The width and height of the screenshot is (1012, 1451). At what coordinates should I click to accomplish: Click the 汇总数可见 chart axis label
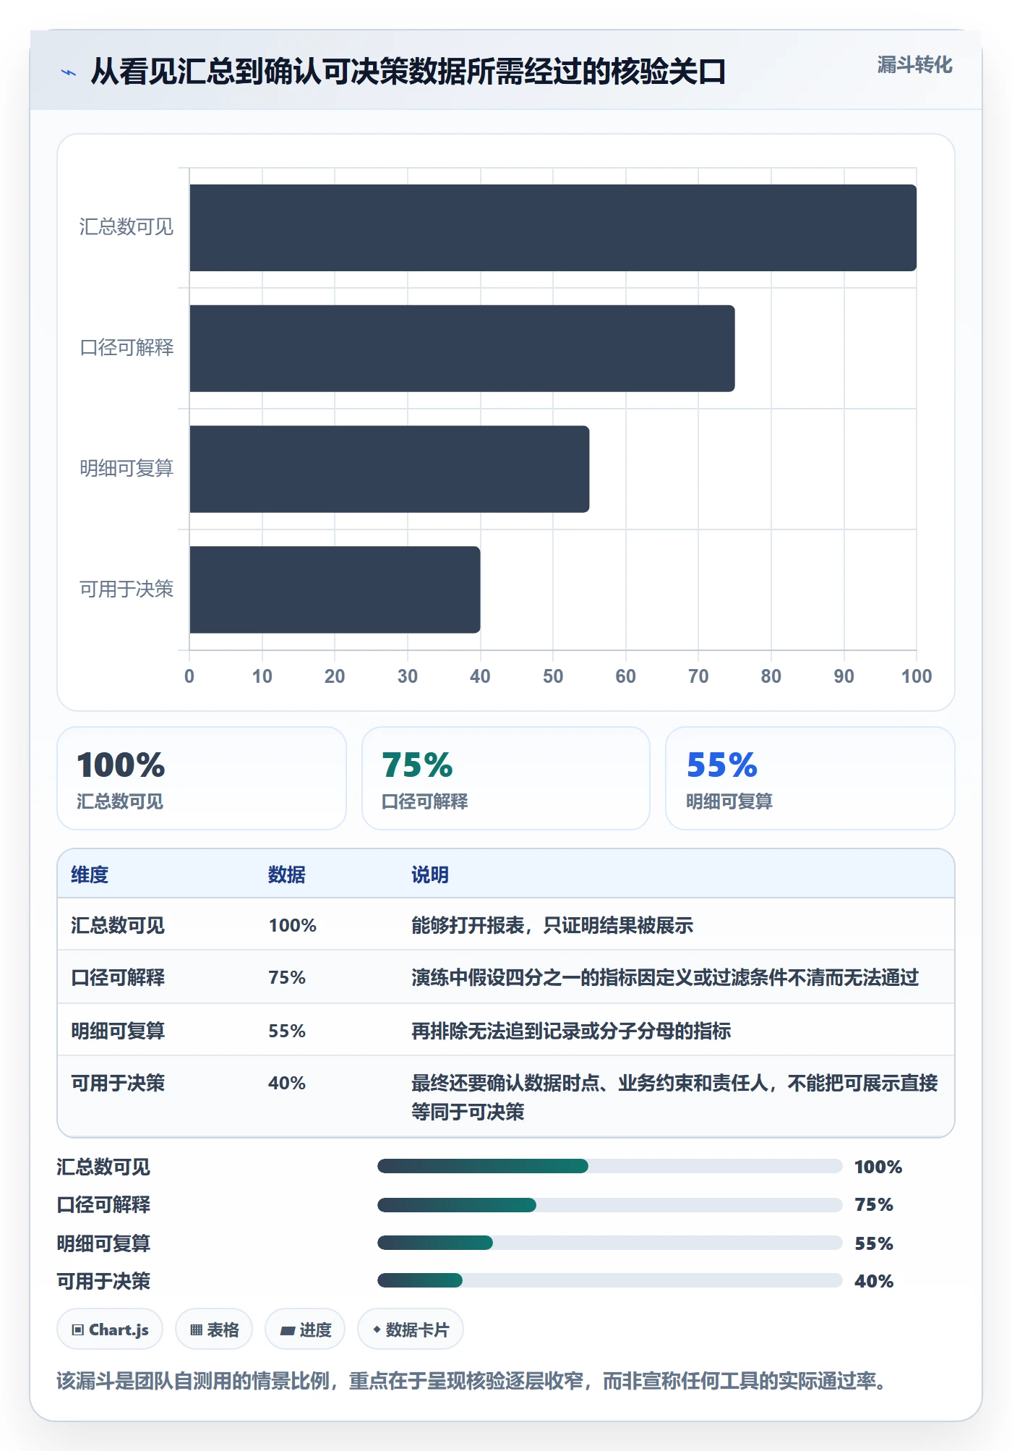pyautogui.click(x=126, y=227)
